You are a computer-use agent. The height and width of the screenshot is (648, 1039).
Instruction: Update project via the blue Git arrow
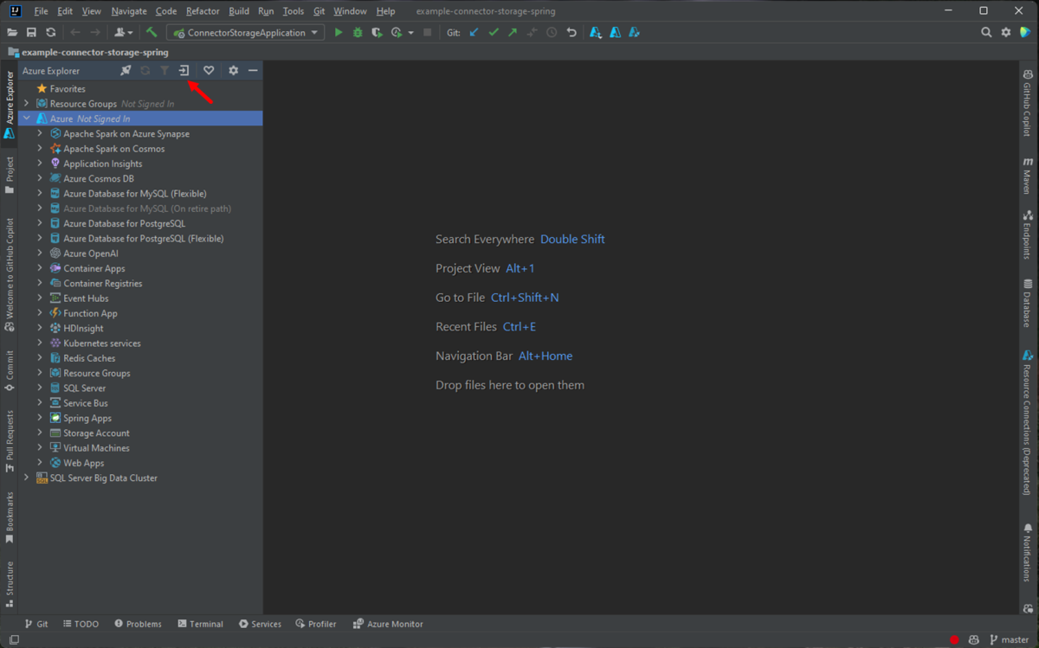coord(473,32)
